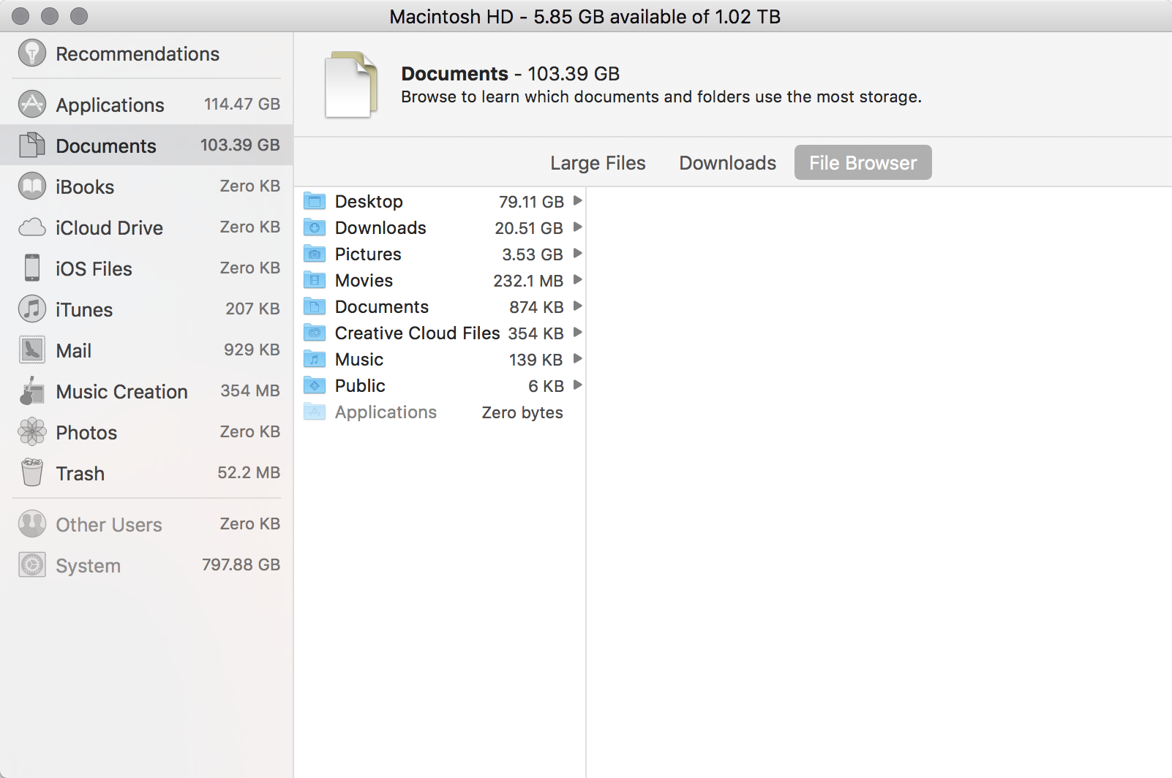Viewport: 1172px width, 778px height.
Task: Click the Photos label in sidebar
Action: point(86,433)
